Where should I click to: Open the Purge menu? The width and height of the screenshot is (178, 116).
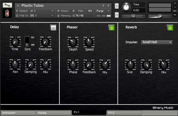pyautogui.click(x=103, y=11)
